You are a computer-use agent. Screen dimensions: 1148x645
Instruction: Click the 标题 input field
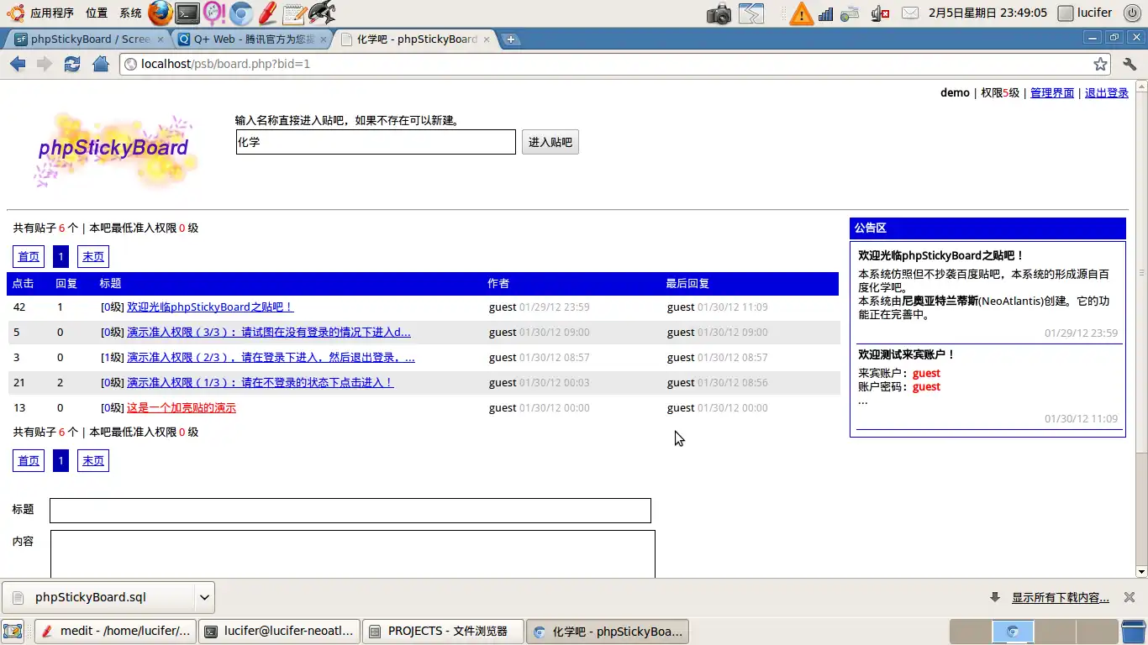(350, 511)
